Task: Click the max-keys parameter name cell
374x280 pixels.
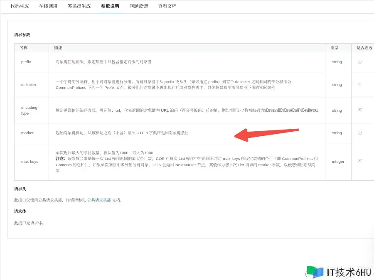Action: [30, 161]
